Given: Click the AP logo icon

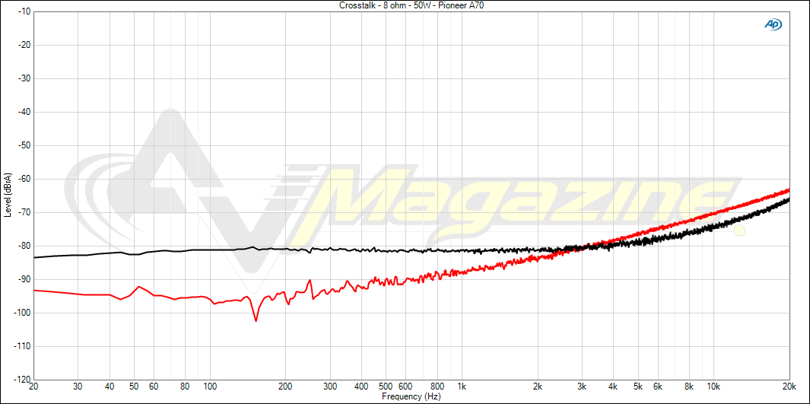Looking at the screenshot, I should coord(773,24).
